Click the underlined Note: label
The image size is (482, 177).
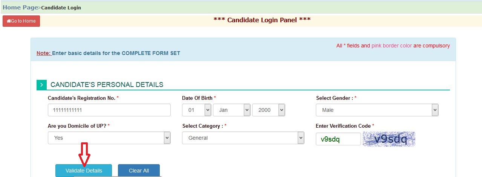tap(44, 53)
